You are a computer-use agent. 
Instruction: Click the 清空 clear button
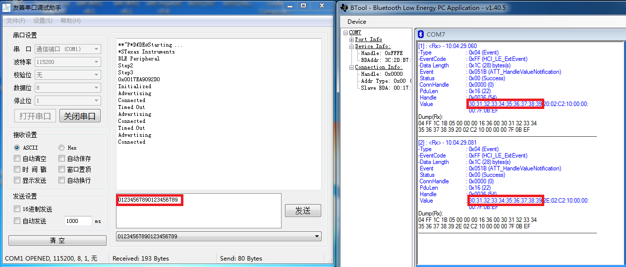point(57,240)
